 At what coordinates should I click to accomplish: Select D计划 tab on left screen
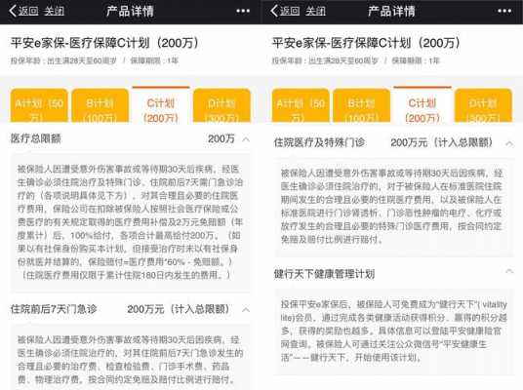221,105
